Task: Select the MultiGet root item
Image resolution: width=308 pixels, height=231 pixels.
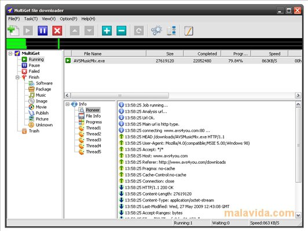Action: coord(31,53)
